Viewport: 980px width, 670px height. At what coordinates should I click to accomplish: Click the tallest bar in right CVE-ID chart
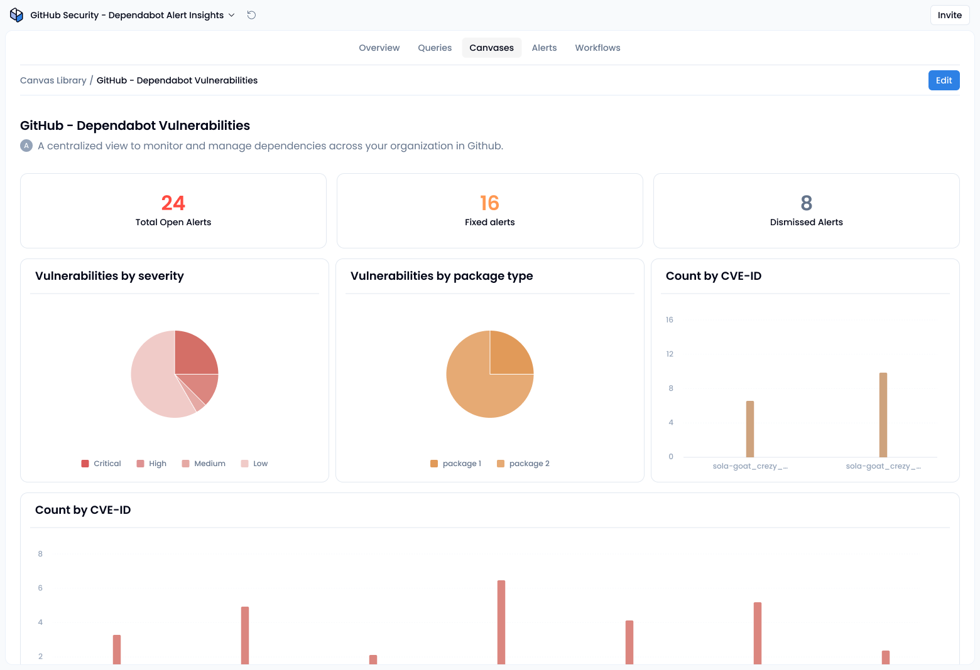click(x=883, y=415)
